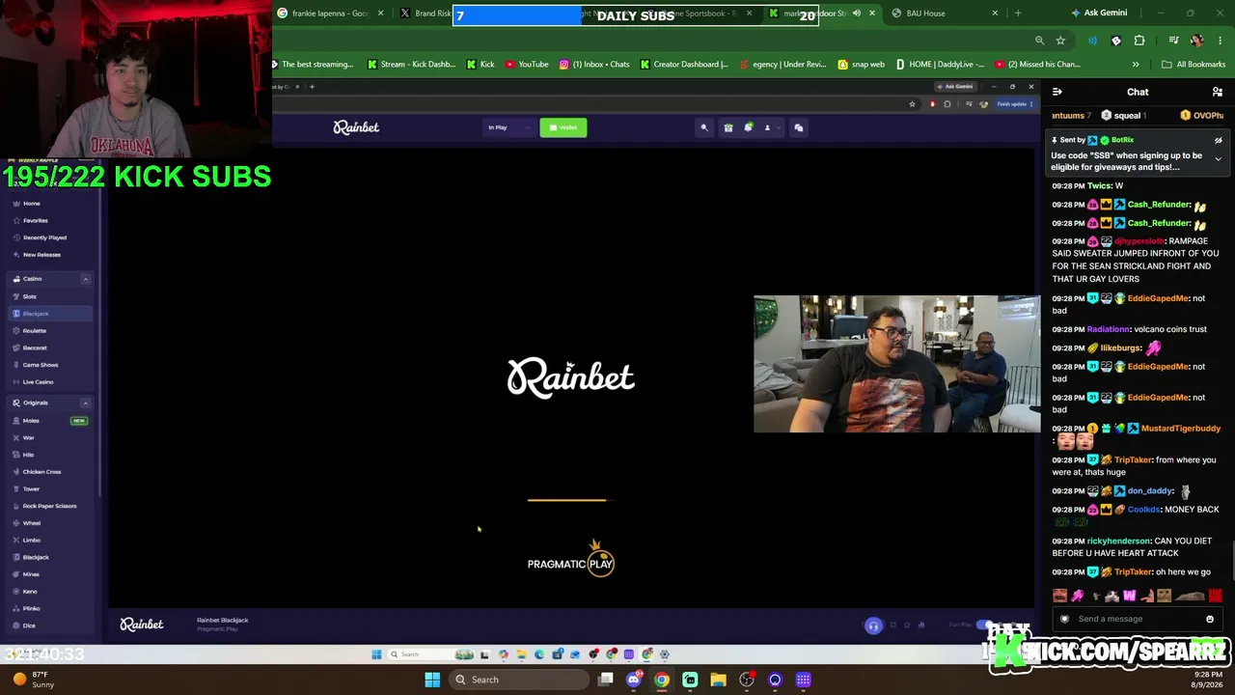Screen dimensions: 1235x695
Task: Open the YouTube bookmark
Action: point(526,65)
